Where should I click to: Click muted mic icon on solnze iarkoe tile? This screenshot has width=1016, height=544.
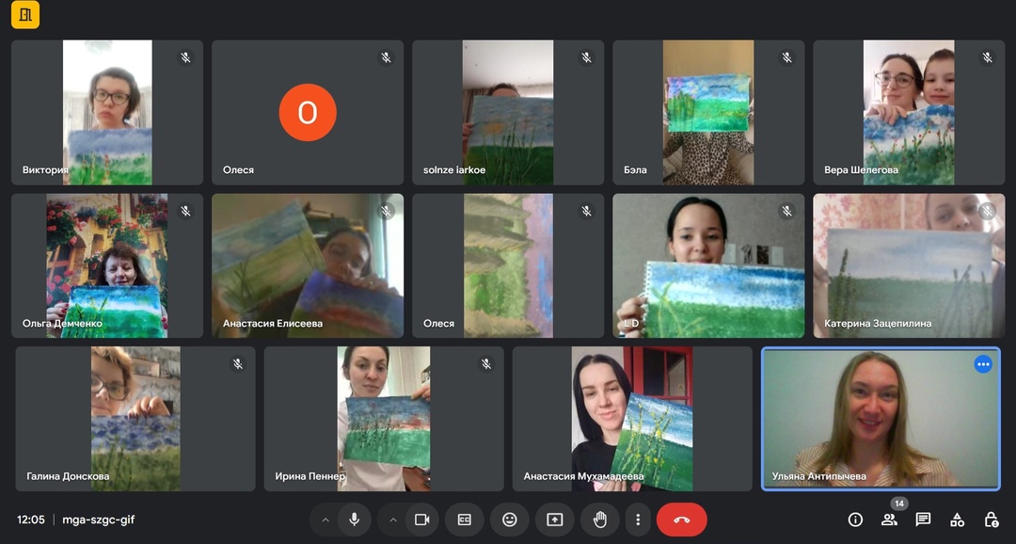pyautogui.click(x=586, y=57)
